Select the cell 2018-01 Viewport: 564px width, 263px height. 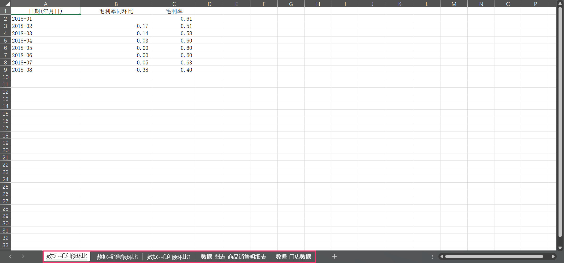point(45,19)
